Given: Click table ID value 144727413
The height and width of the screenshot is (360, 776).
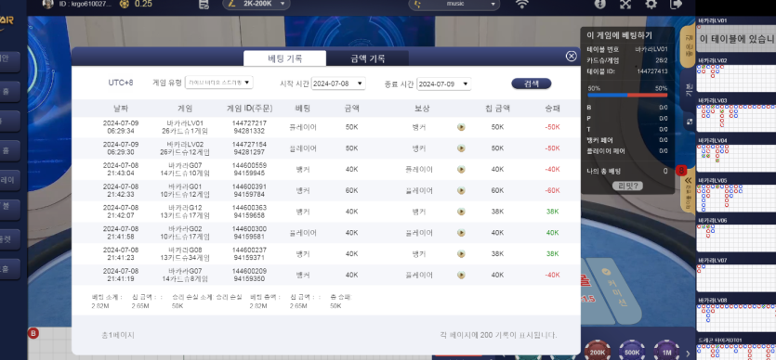Looking at the screenshot, I should (652, 71).
